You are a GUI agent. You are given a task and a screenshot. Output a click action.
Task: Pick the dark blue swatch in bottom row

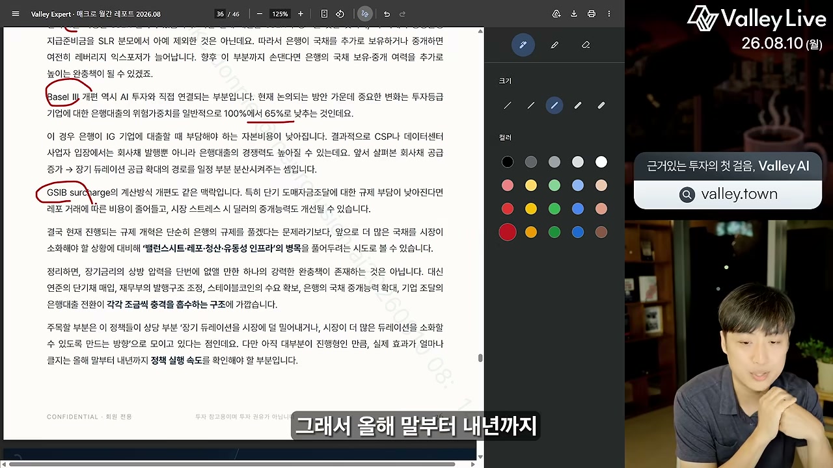[578, 232]
